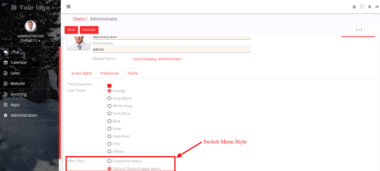The height and width of the screenshot is (171, 380).
Task: Select the Dark Blue user theme
Action: (109, 113)
